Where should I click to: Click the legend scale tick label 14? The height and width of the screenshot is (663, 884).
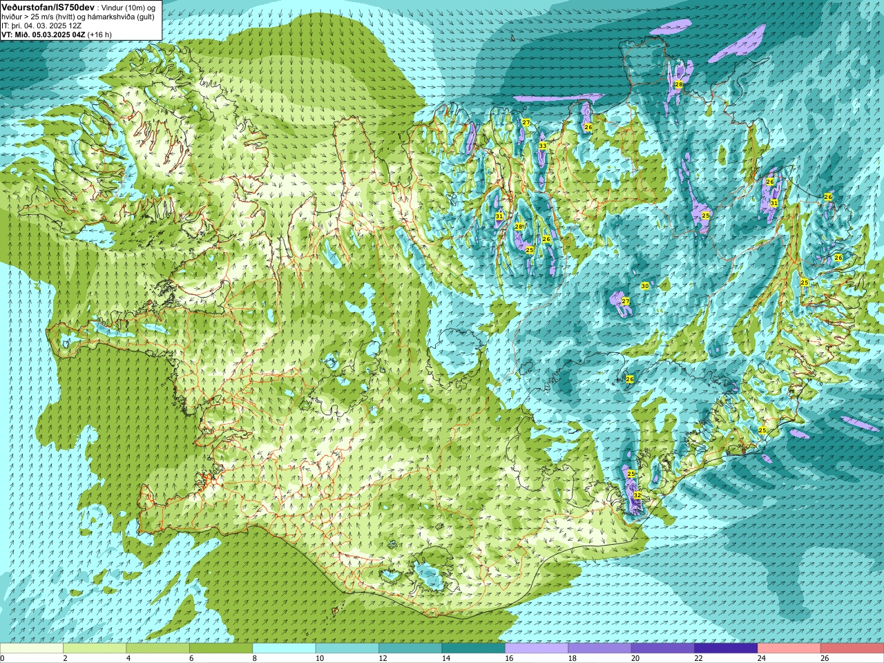point(446,658)
